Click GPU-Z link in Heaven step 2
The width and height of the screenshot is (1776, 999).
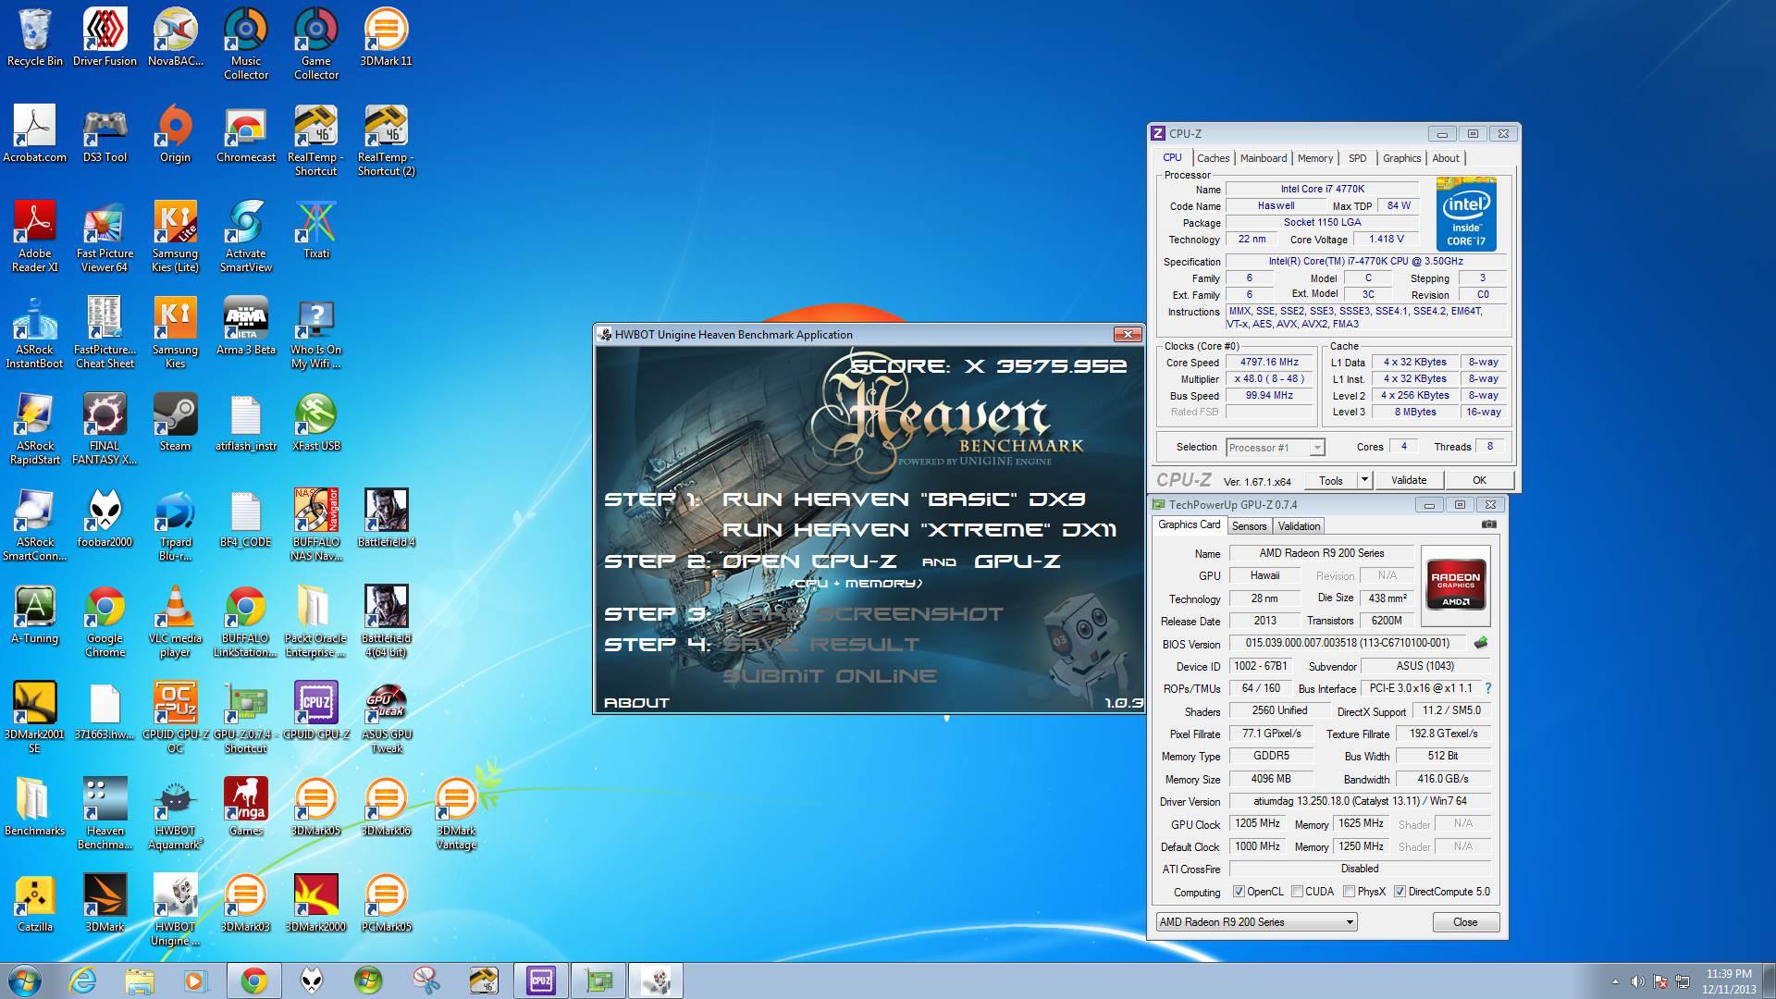pos(1017,561)
